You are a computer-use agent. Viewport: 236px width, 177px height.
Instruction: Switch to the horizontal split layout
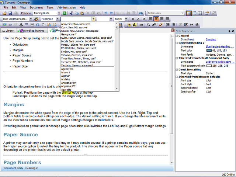[194, 13]
